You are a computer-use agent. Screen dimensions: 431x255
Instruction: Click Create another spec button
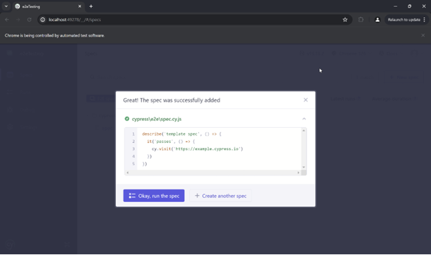(x=220, y=196)
